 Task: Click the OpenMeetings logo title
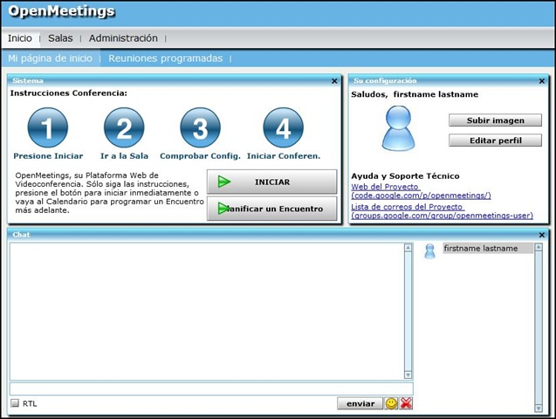coord(62,11)
